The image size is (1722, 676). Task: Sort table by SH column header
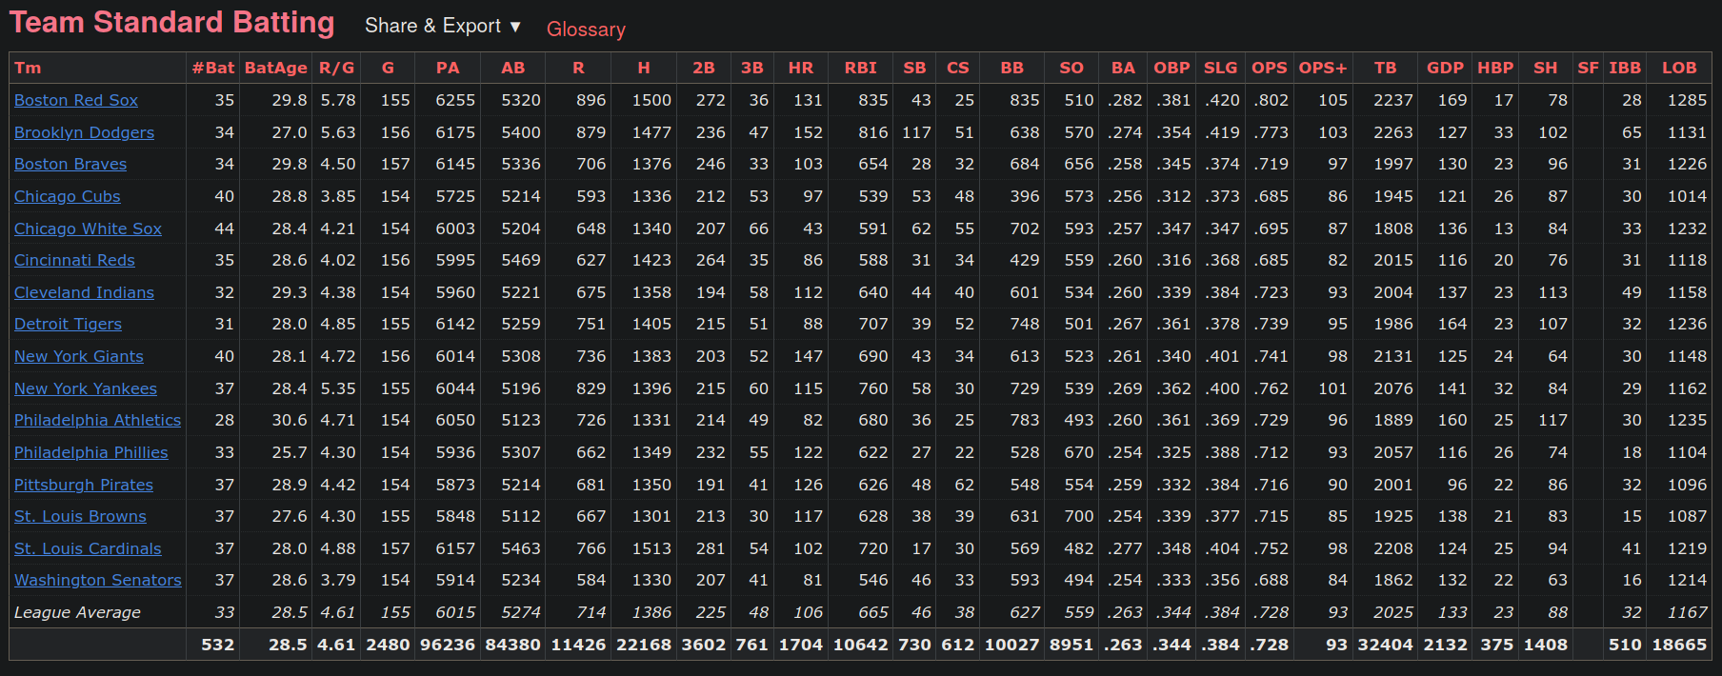[1546, 68]
